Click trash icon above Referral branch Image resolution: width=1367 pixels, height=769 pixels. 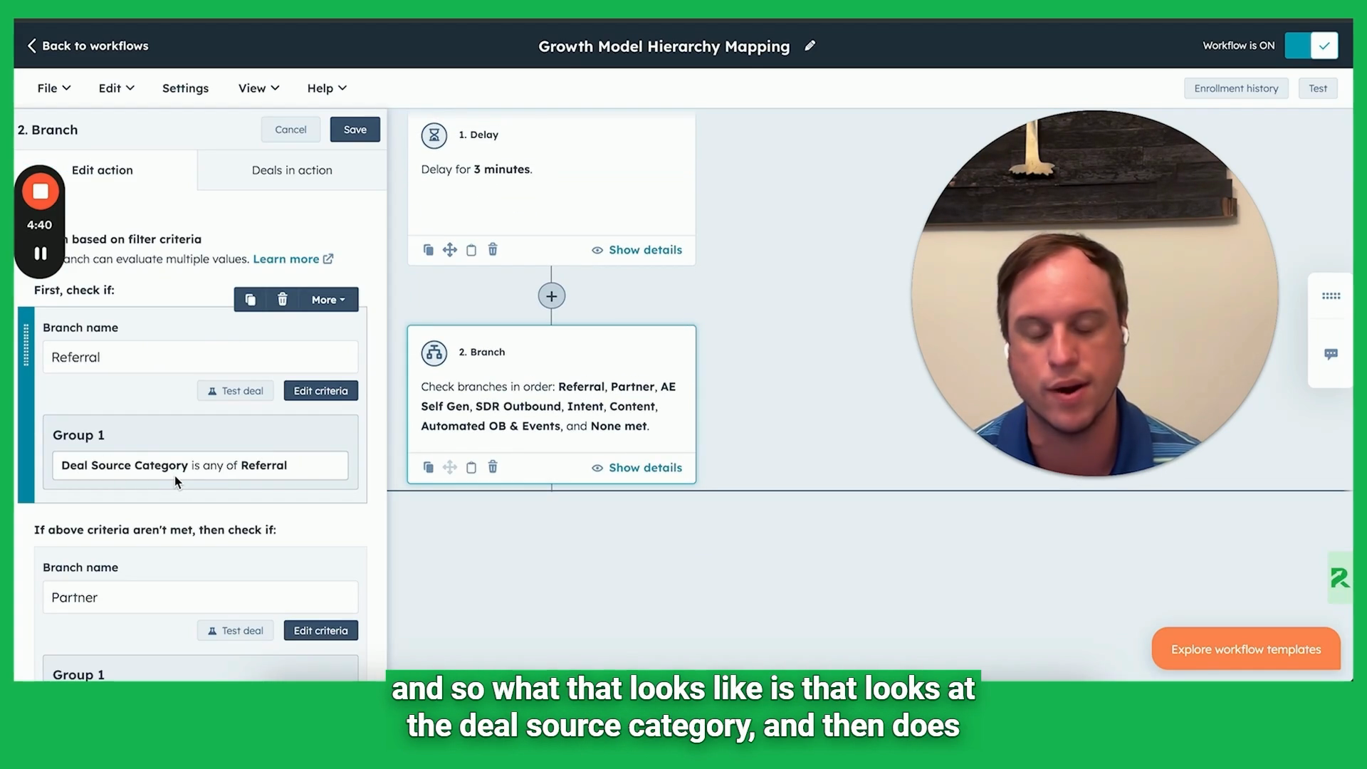coord(283,300)
